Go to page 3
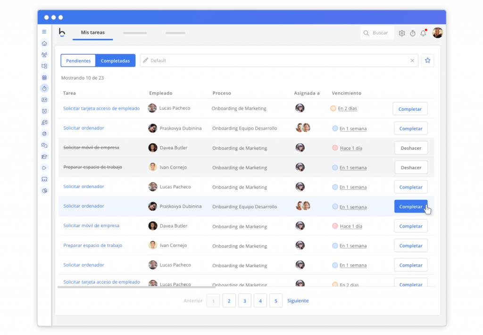This screenshot has width=483, height=335. point(245,301)
